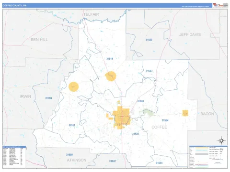Click the BEN HILL county label
Image resolution: width=230 pixels, height=172 pixels.
39,40
